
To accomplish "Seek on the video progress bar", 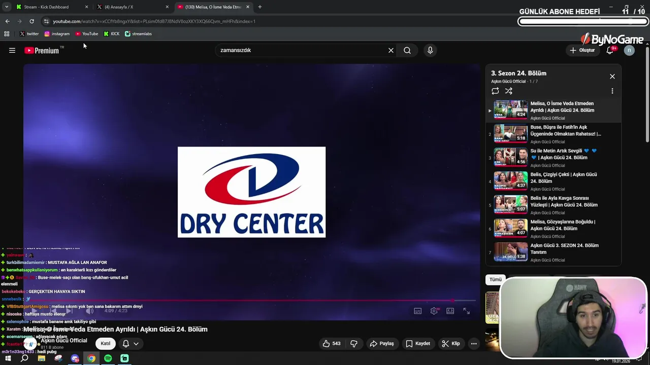I will [x=251, y=300].
